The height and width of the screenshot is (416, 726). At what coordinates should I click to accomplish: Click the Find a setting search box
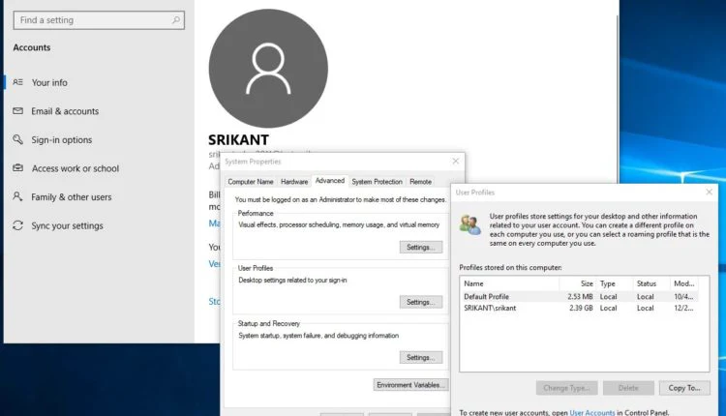tap(99, 20)
